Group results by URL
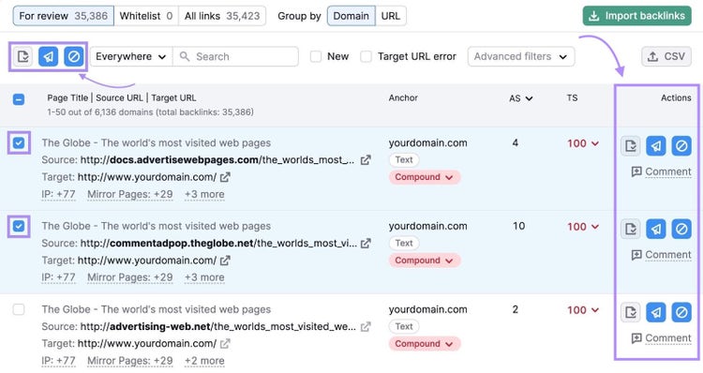Image resolution: width=703 pixels, height=373 pixels. (x=391, y=16)
